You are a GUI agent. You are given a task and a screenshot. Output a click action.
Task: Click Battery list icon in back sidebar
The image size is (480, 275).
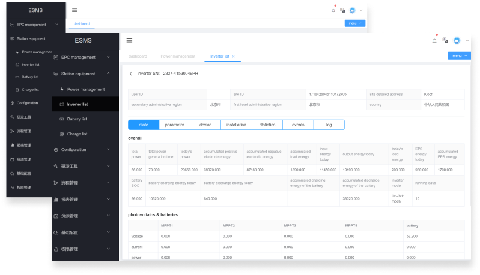(17, 77)
